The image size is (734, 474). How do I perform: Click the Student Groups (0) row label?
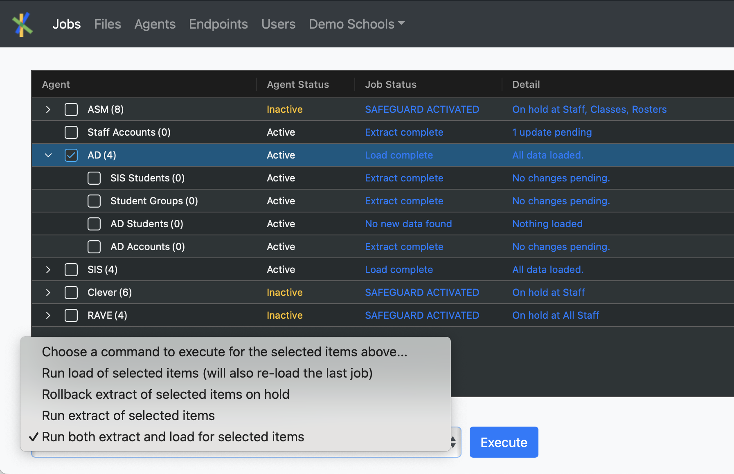[154, 201]
